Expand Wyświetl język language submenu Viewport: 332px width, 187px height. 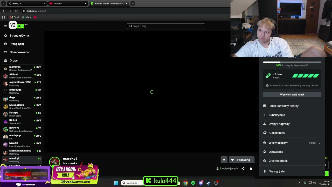[x=292, y=143]
